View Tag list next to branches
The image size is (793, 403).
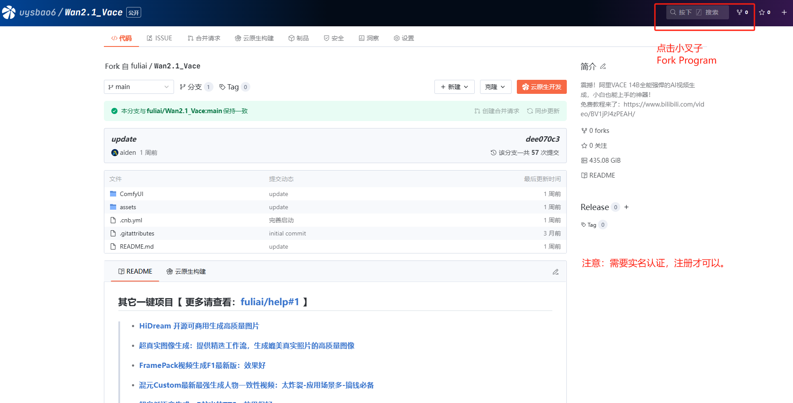click(x=234, y=87)
